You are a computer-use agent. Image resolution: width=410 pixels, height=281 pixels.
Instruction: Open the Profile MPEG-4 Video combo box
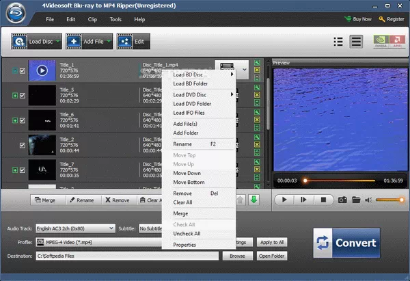(99, 242)
